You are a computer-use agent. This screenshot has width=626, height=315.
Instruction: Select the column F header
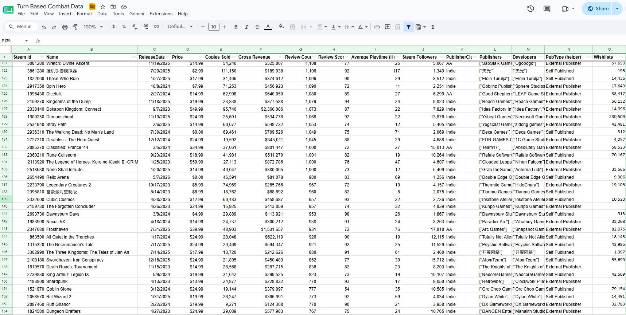point(260,50)
